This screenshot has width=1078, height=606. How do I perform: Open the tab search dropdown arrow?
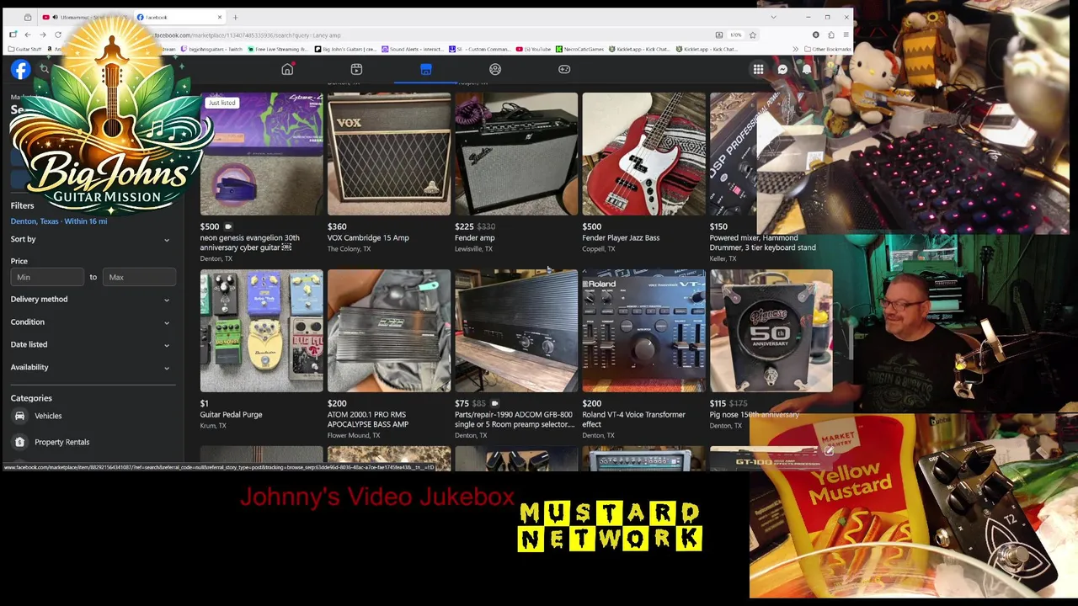click(773, 17)
